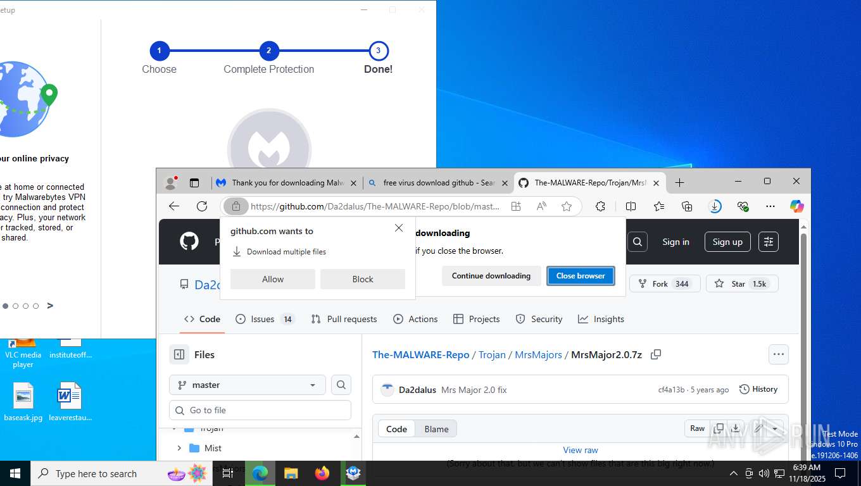The width and height of the screenshot is (861, 486).
Task: Open GitHub appearance settings icon
Action: [768, 242]
